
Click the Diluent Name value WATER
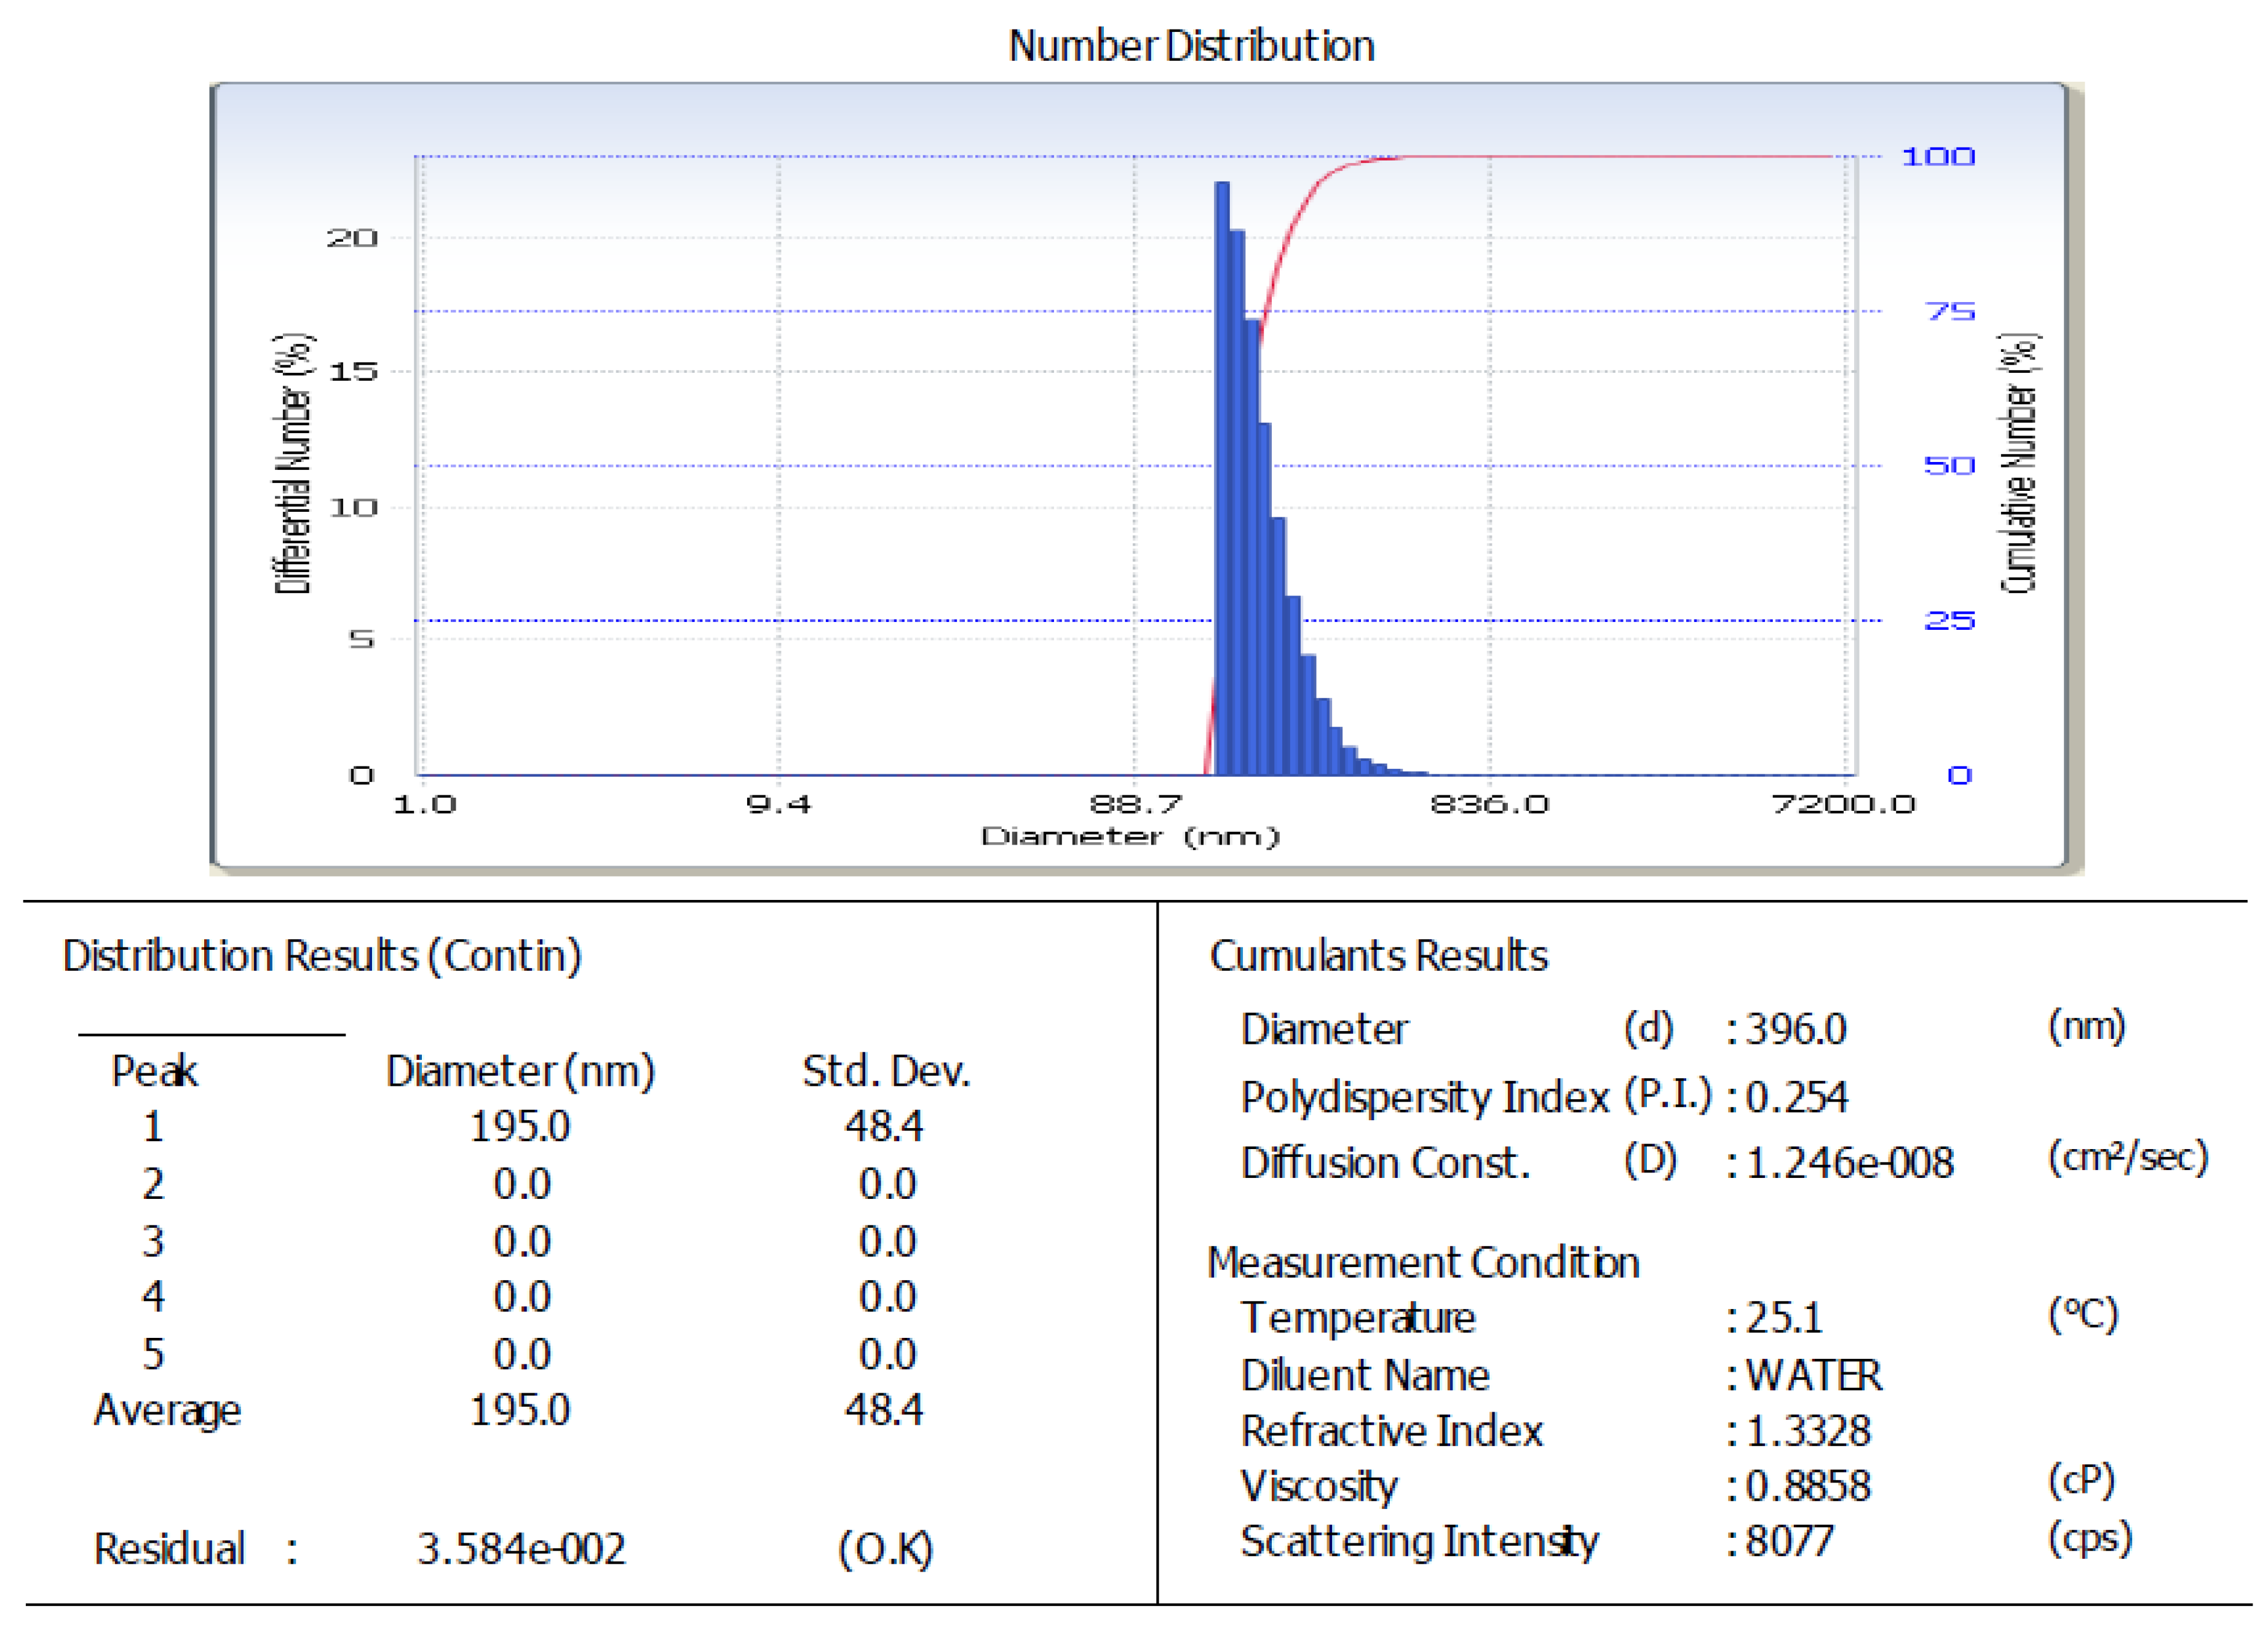pos(1813,1376)
